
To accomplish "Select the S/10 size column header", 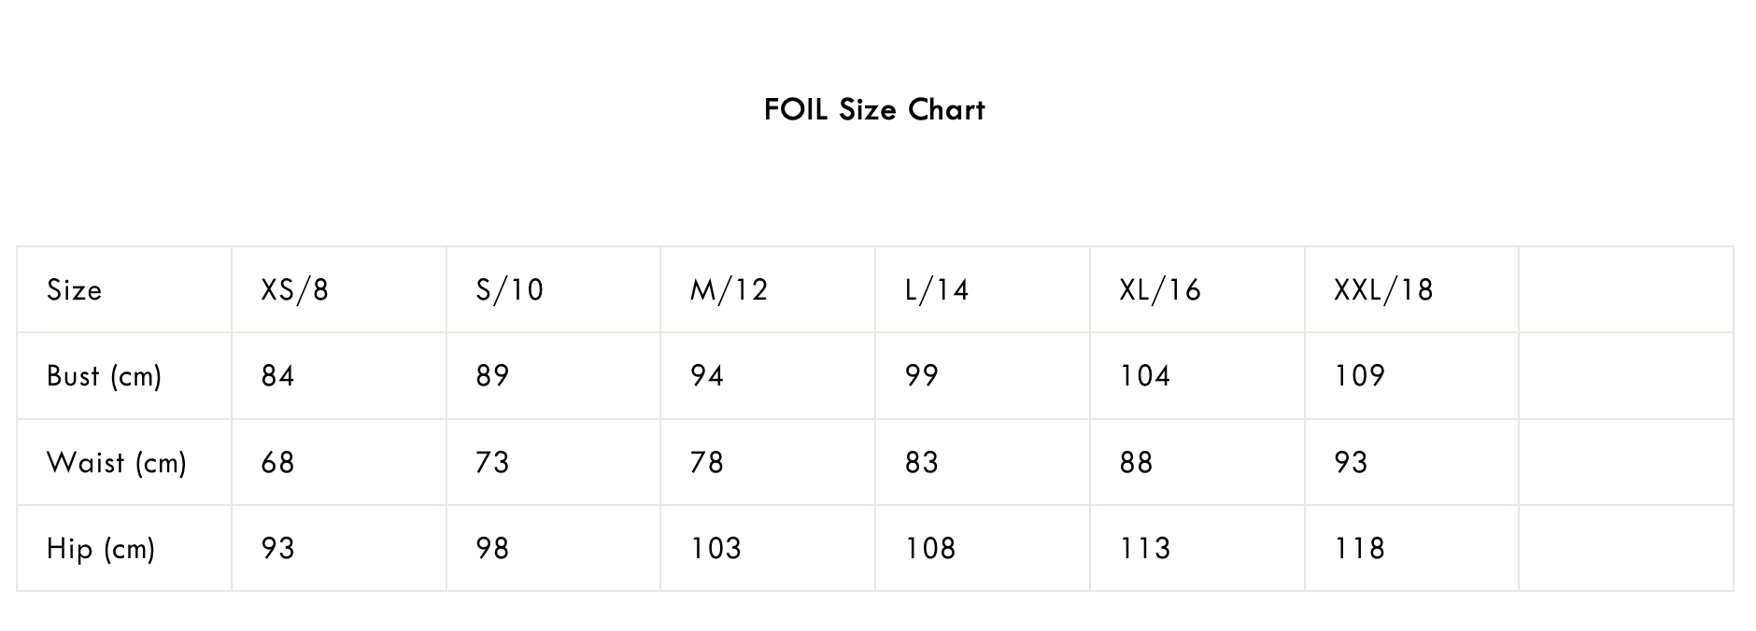I will [x=509, y=290].
